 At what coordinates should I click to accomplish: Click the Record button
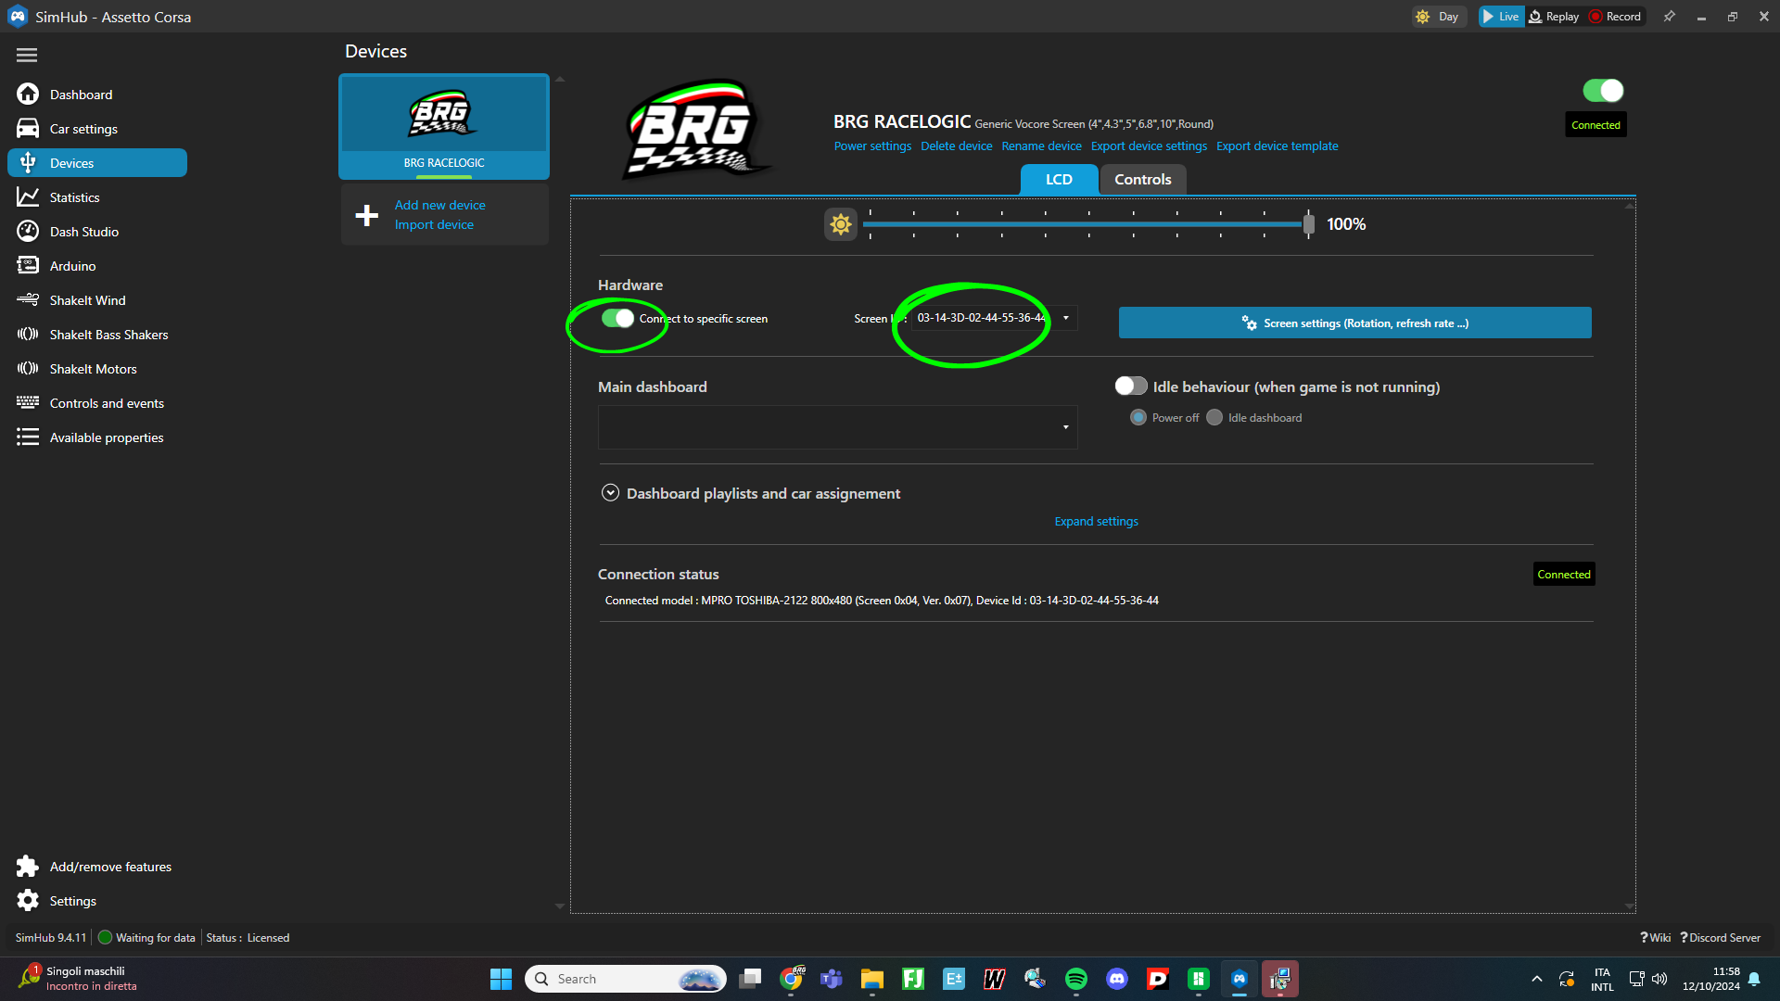[1615, 17]
